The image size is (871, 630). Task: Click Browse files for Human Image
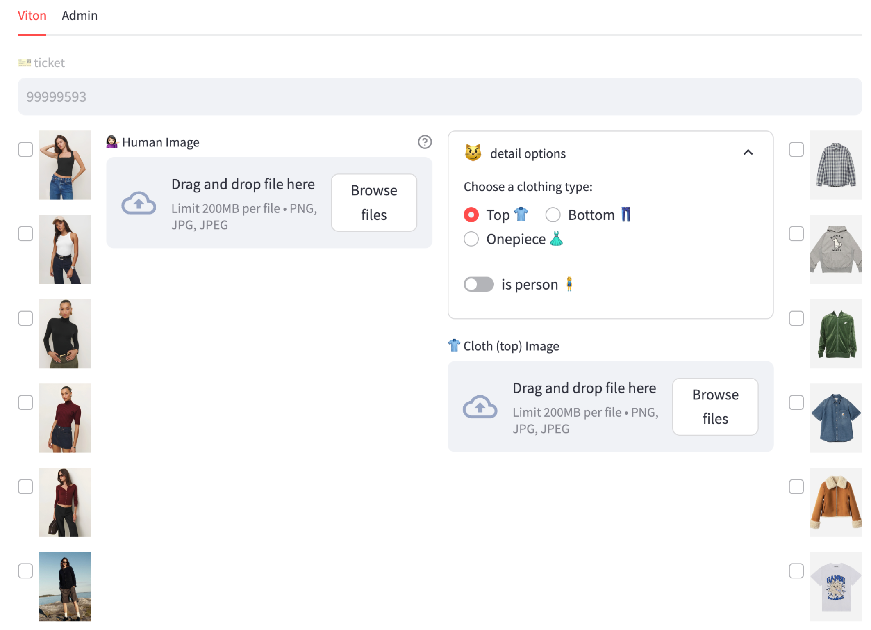pos(374,203)
